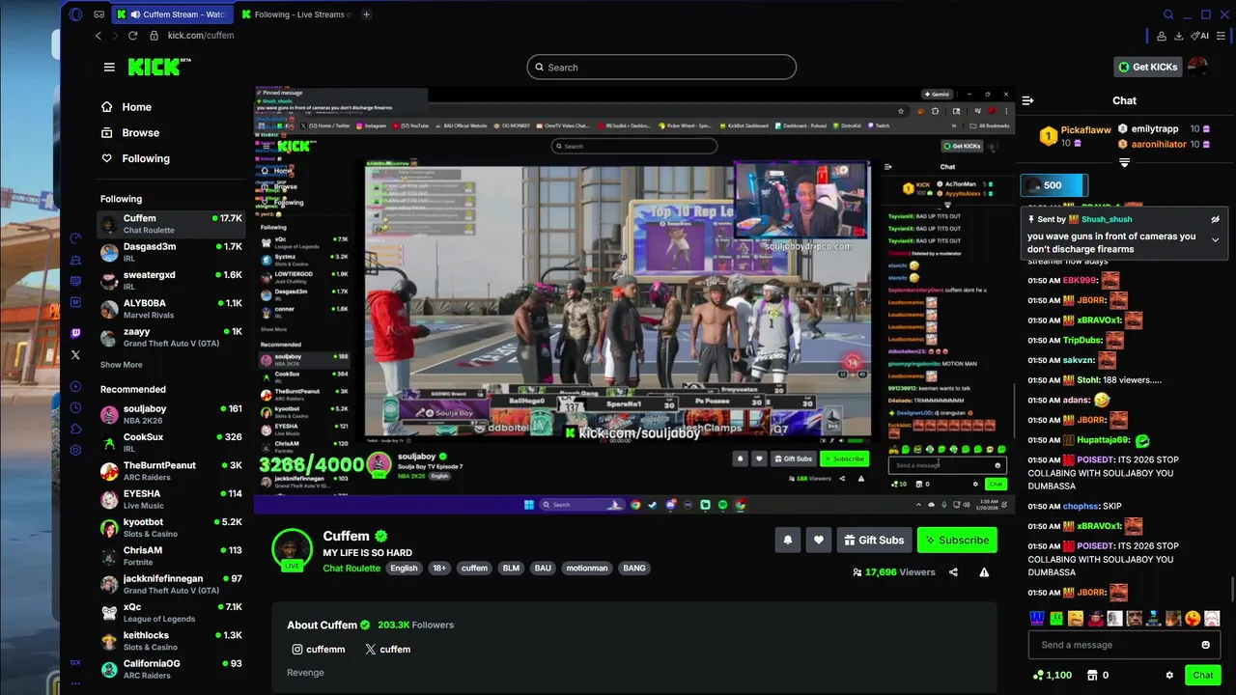The height and width of the screenshot is (695, 1236).
Task: Select the Cuffem Stream browser tab
Action: click(x=172, y=14)
